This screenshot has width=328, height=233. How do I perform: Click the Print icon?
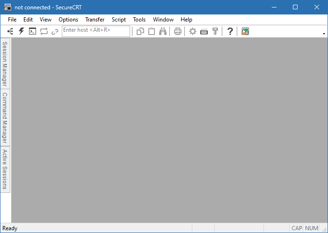(x=178, y=31)
